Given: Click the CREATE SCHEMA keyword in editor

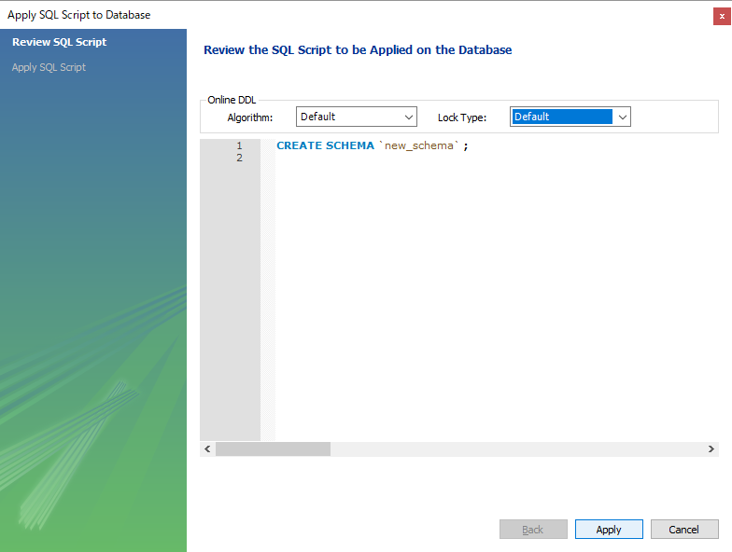Looking at the screenshot, I should pos(325,145).
